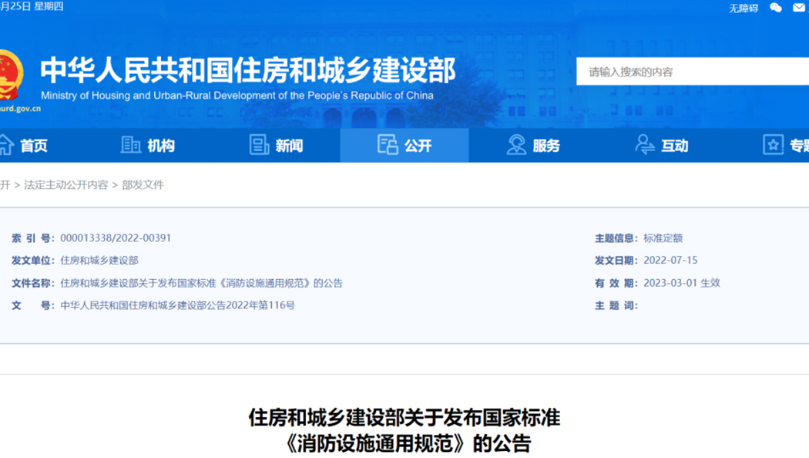Click the subject value 标准定额
Viewport: 809px width, 458px height.
(663, 238)
